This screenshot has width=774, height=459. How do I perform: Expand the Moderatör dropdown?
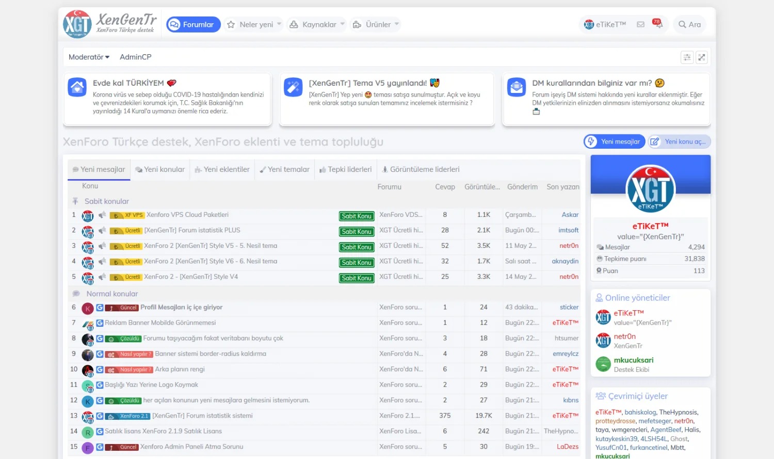[x=89, y=57]
